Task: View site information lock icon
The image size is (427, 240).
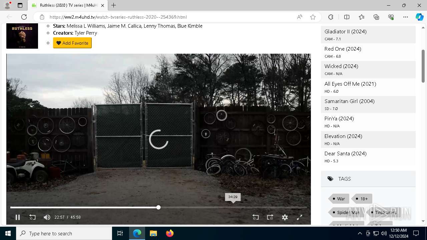Action: click(x=42, y=17)
